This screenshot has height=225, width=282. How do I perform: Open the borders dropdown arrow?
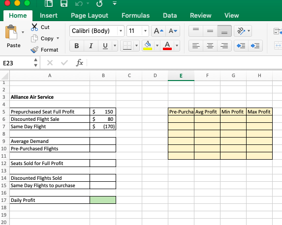pyautogui.click(x=136, y=46)
